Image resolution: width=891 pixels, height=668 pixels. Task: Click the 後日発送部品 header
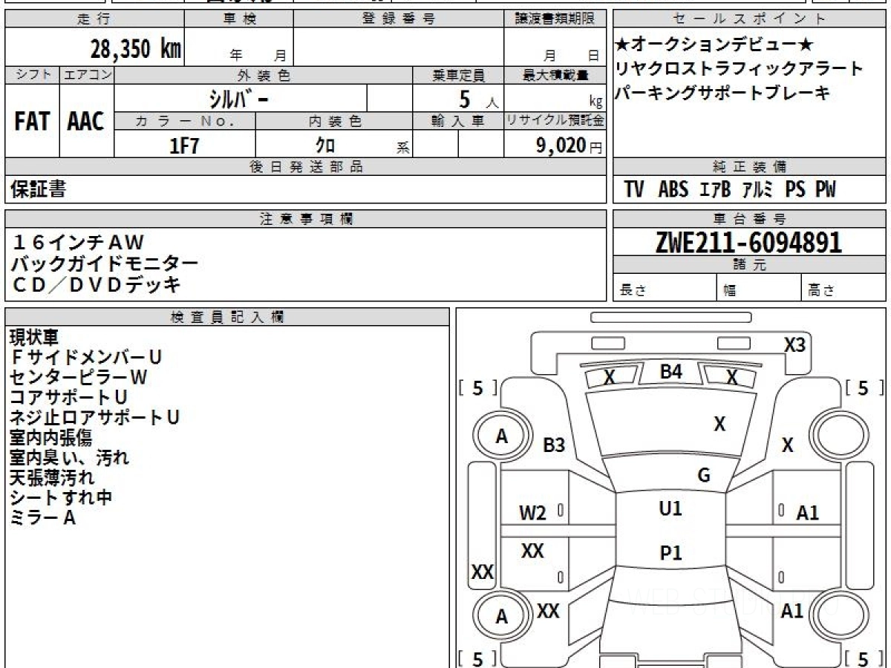pos(305,167)
